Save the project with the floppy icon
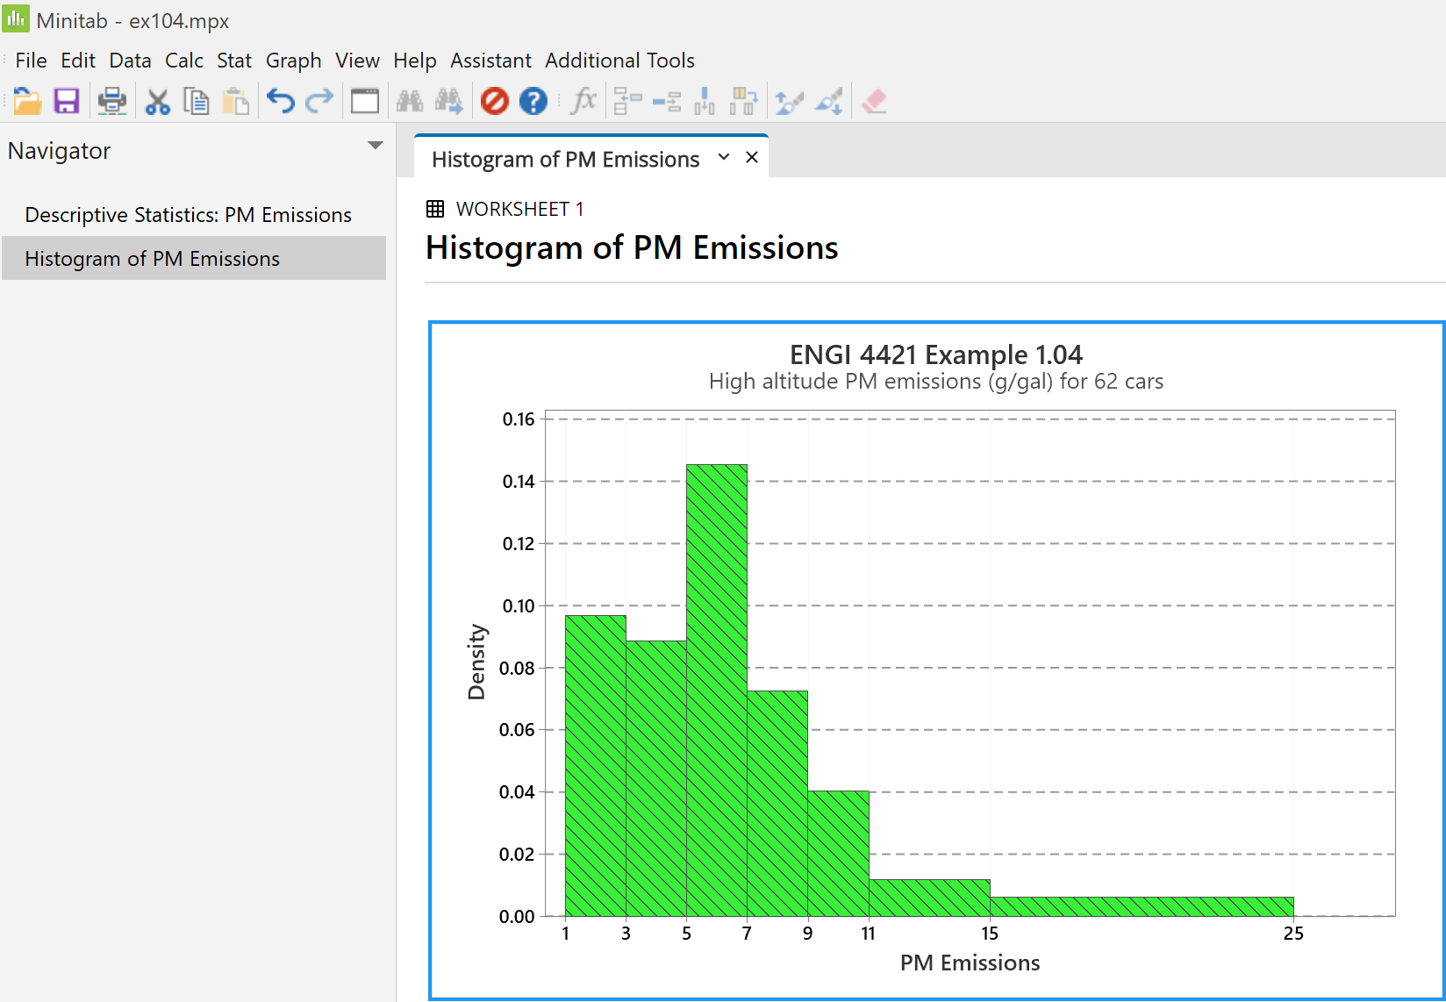The width and height of the screenshot is (1446, 1002). (x=67, y=102)
